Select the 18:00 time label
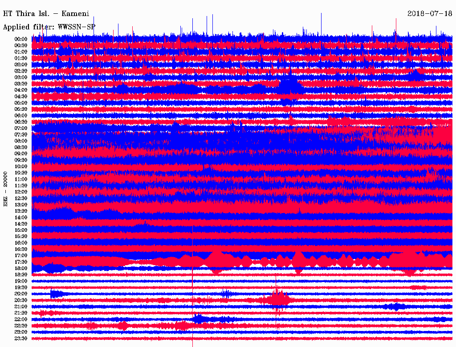The image size is (456, 347). [x=21, y=268]
